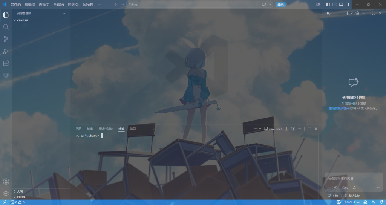Maximize the terminal panel

pyautogui.click(x=309, y=129)
